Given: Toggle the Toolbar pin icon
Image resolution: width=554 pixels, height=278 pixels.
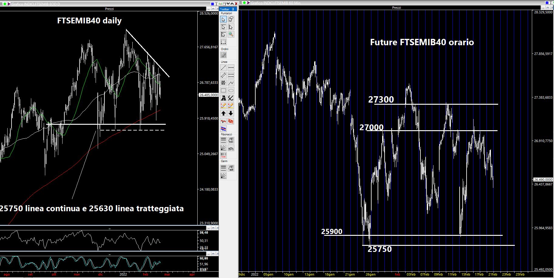Looking at the screenshot, I should click(233, 9).
